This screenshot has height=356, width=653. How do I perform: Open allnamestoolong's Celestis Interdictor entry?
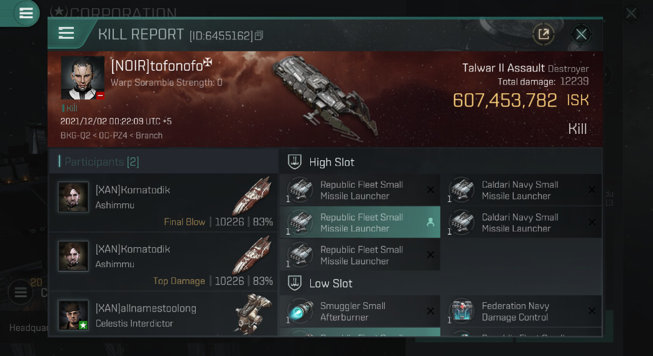(x=164, y=315)
